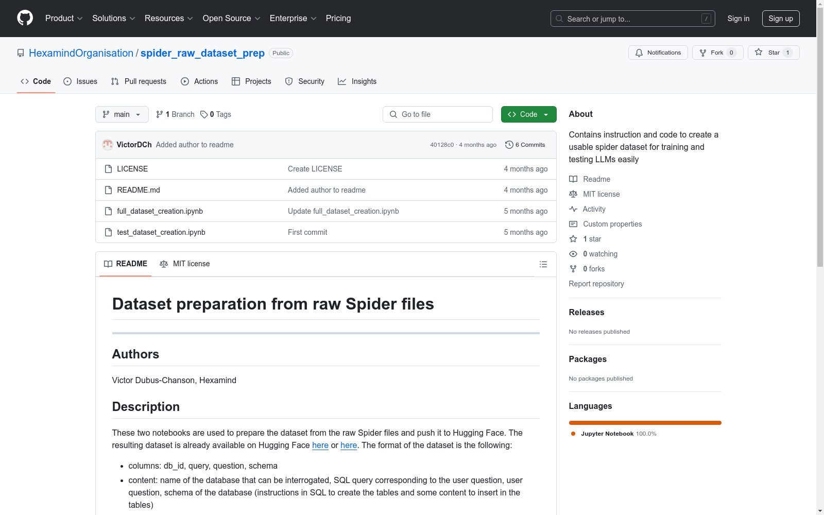Click the GitHub logo icon

(25, 18)
